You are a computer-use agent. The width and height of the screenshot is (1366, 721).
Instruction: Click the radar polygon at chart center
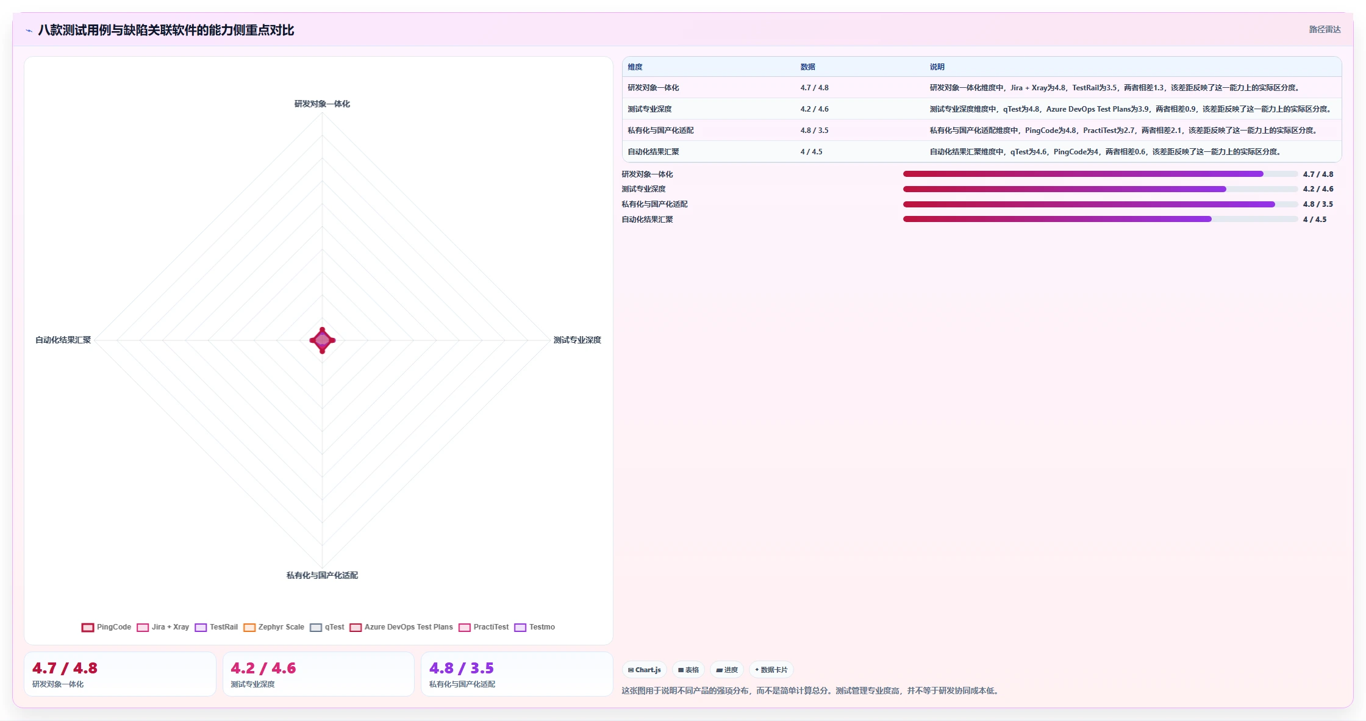pyautogui.click(x=322, y=340)
